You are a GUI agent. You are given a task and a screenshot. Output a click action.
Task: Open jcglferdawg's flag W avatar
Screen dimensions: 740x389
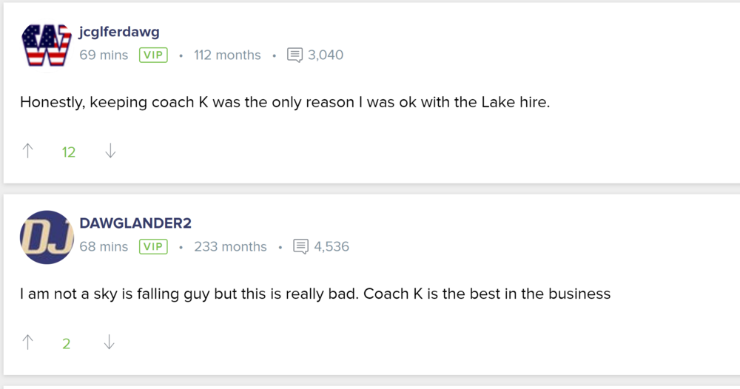[x=47, y=46]
